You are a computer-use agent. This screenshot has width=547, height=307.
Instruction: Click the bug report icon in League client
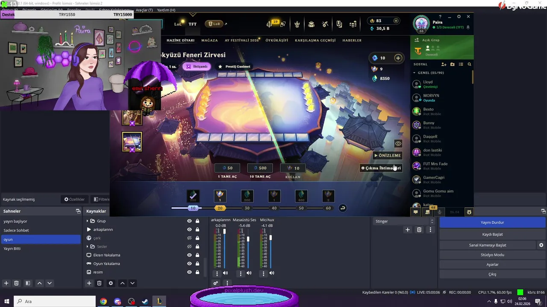click(469, 212)
